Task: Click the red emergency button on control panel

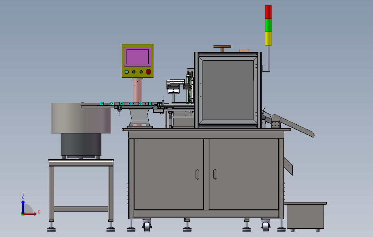Action: [x=148, y=72]
